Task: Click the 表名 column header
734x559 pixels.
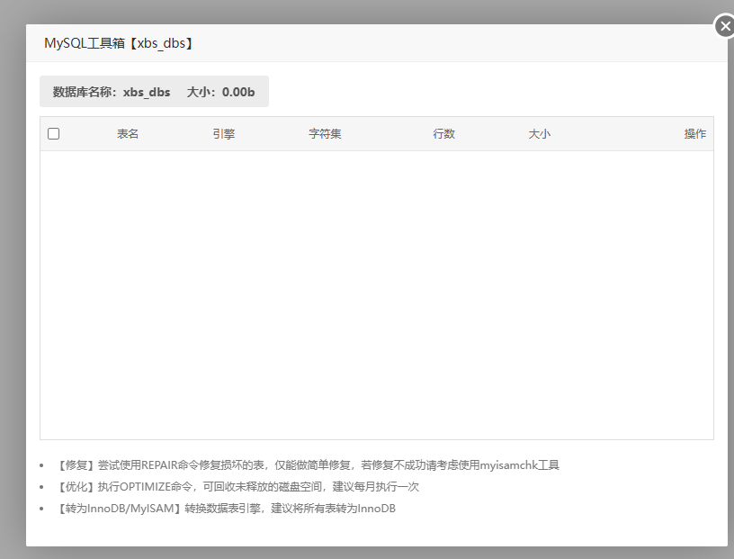Action: click(x=128, y=134)
